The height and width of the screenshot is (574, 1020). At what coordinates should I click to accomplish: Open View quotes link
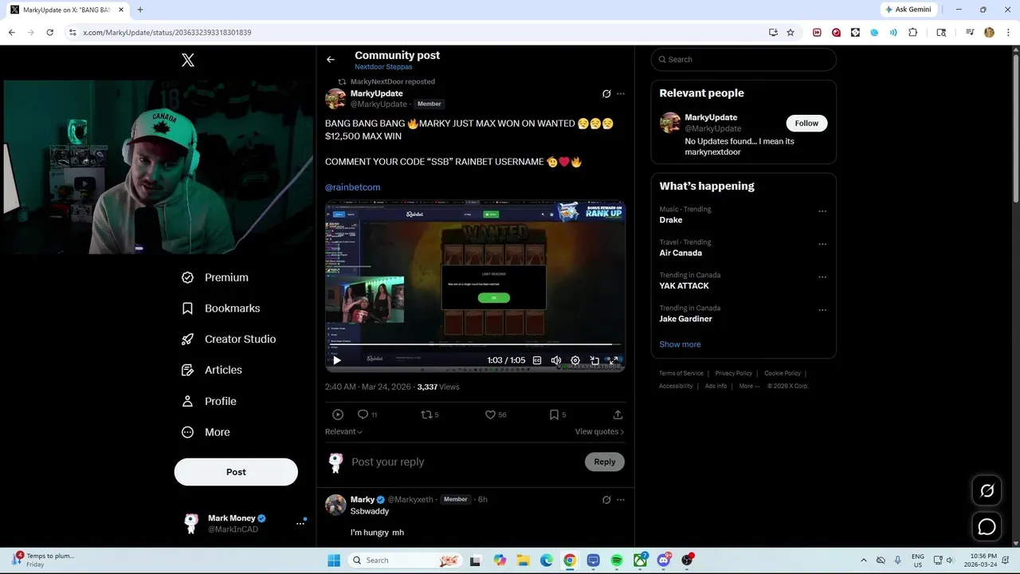(599, 431)
